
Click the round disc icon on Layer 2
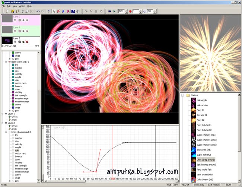coord(20,42)
